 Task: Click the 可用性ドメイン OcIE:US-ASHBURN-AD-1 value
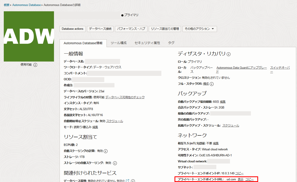(x=215, y=155)
